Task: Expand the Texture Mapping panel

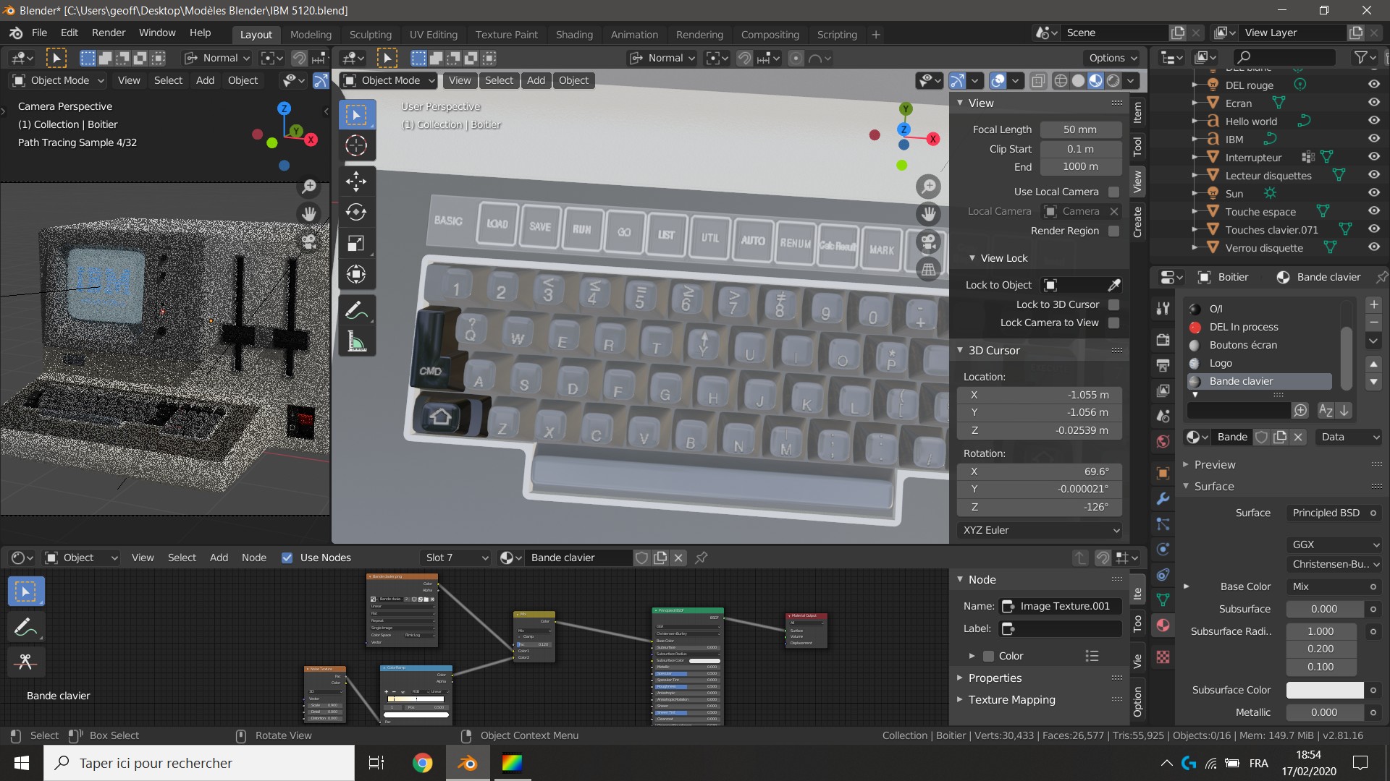Action: [x=1011, y=699]
